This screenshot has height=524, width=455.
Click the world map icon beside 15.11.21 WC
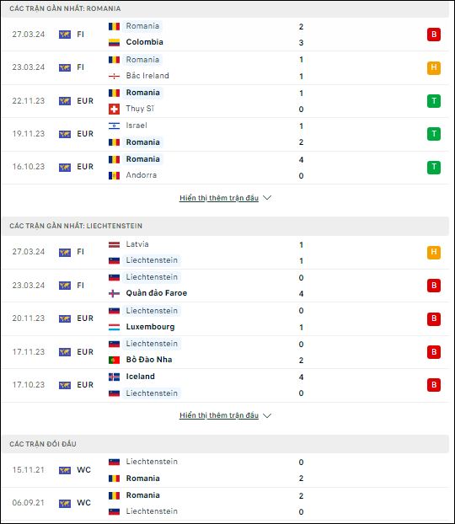[65, 470]
